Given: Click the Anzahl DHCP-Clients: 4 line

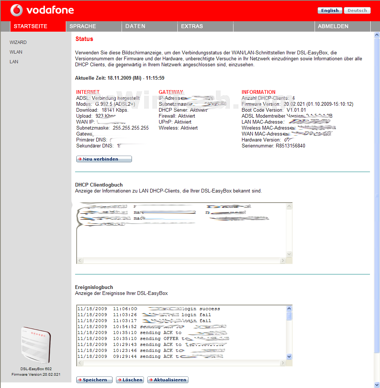Looking at the screenshot, I should coord(268,98).
